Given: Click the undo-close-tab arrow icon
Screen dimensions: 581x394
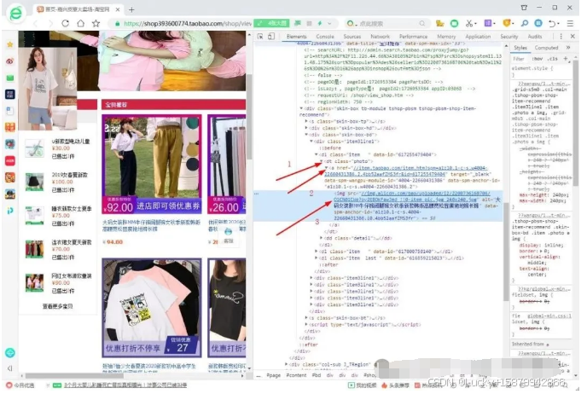Looking at the screenshot, I should pyautogui.click(x=554, y=23).
